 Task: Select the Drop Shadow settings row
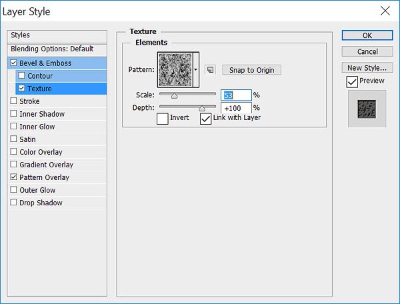click(x=57, y=203)
